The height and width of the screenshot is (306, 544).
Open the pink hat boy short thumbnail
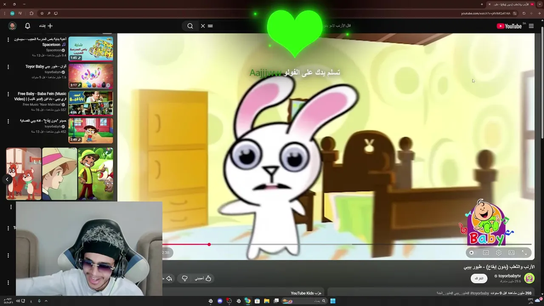59,174
